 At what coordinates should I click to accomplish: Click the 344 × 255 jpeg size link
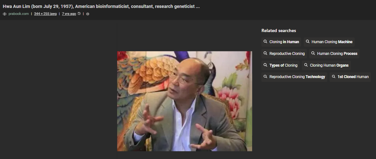coord(45,14)
